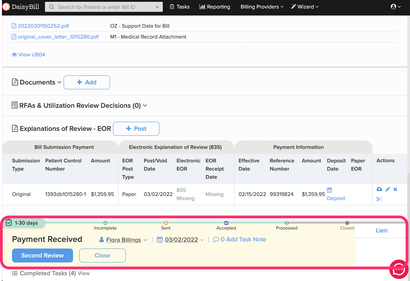Click the 1393db1015280-1 control number
Viewport: 410px width, 281px height.
[66, 194]
